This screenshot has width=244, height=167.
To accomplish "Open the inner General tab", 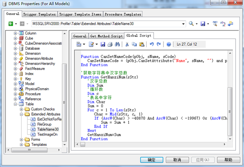I will point(80,36).
